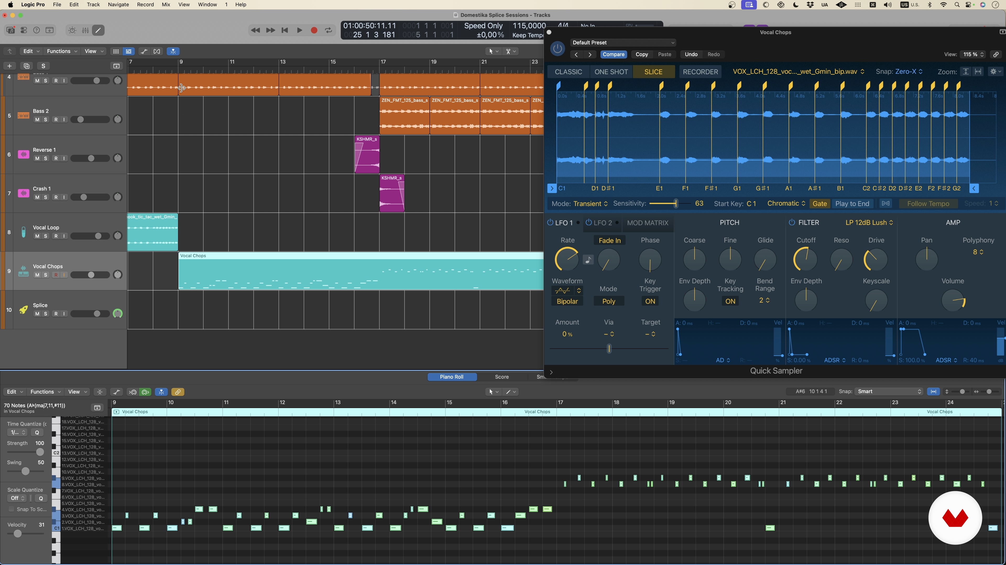Open the Library via the toolbar icon
1006x565 pixels.
(x=10, y=30)
